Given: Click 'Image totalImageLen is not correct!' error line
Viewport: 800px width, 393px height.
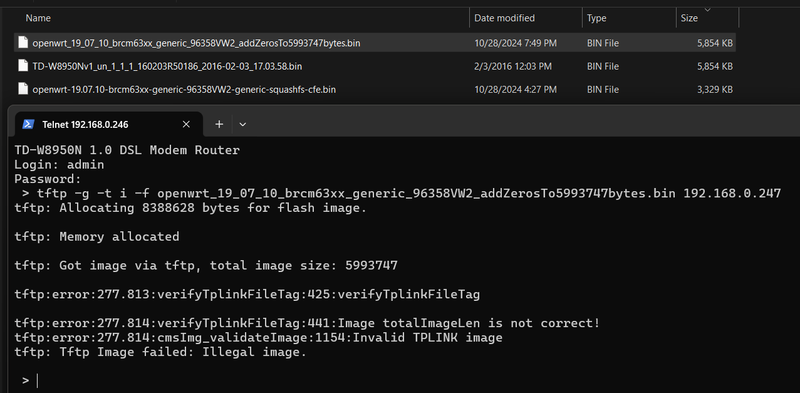Looking at the screenshot, I should [x=307, y=323].
